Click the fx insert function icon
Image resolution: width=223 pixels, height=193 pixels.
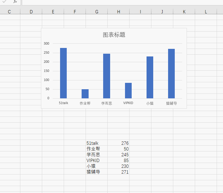pyautogui.click(x=15, y=2)
